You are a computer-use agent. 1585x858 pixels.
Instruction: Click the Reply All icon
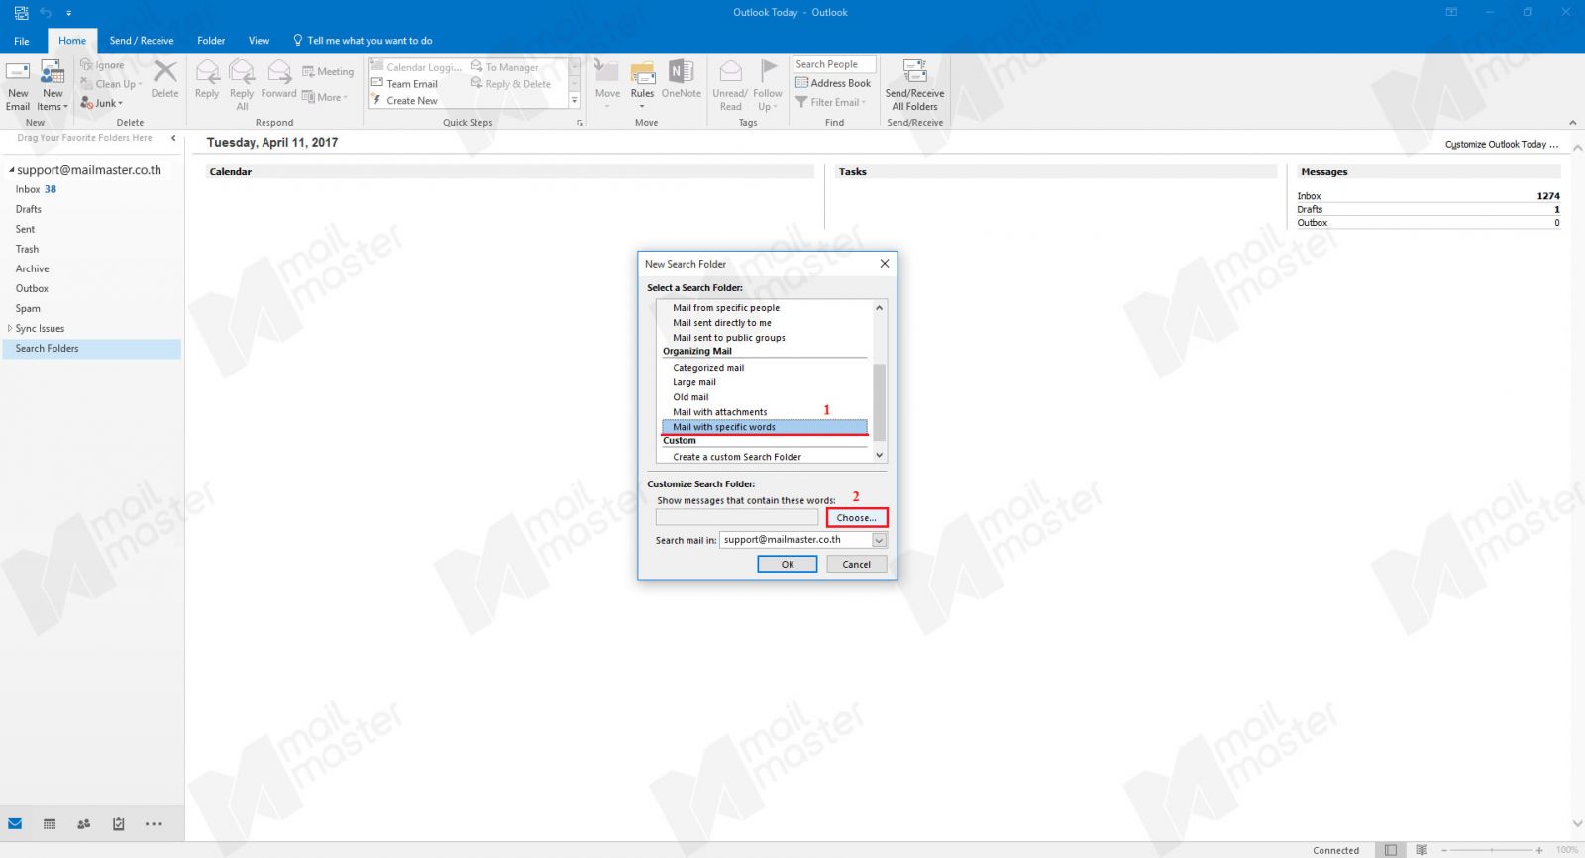[x=242, y=72]
